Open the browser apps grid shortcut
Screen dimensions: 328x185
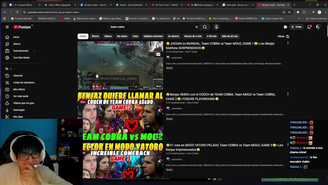(4, 18)
